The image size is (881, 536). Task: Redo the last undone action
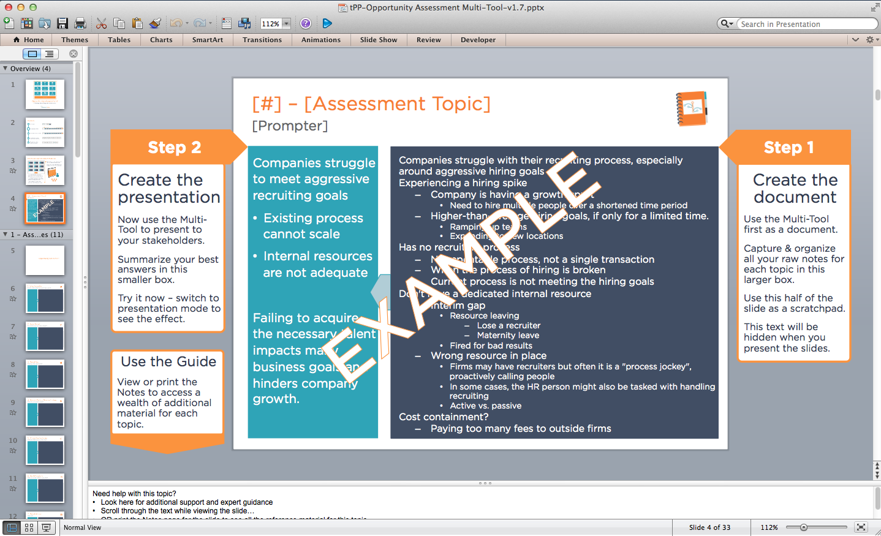(x=199, y=23)
